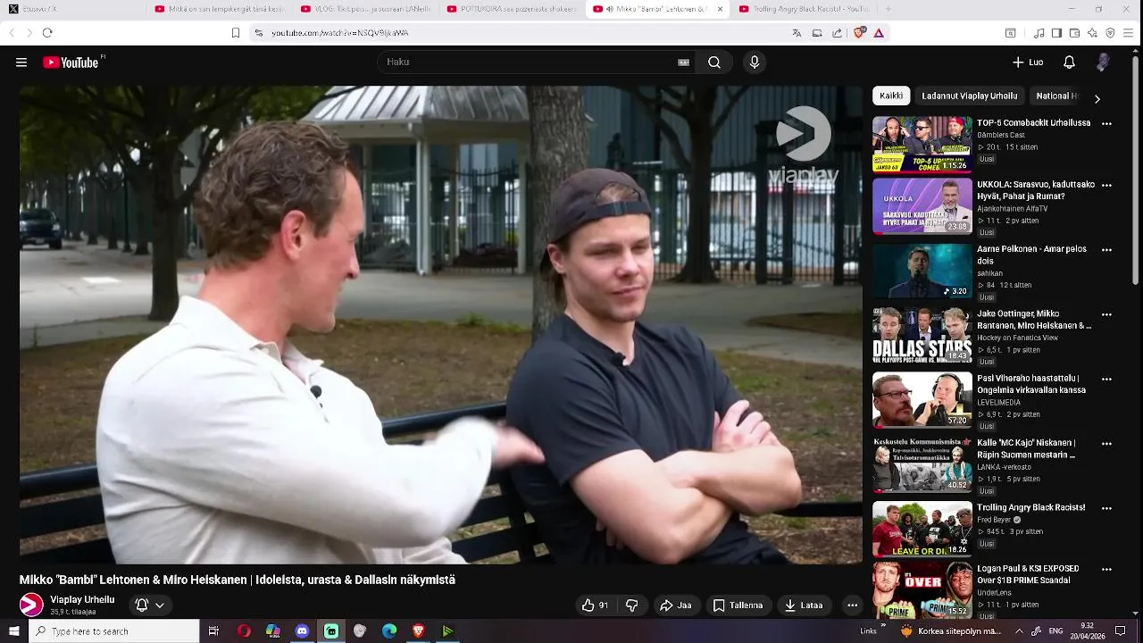Open Brave Rewards triangle icon

coord(879,33)
